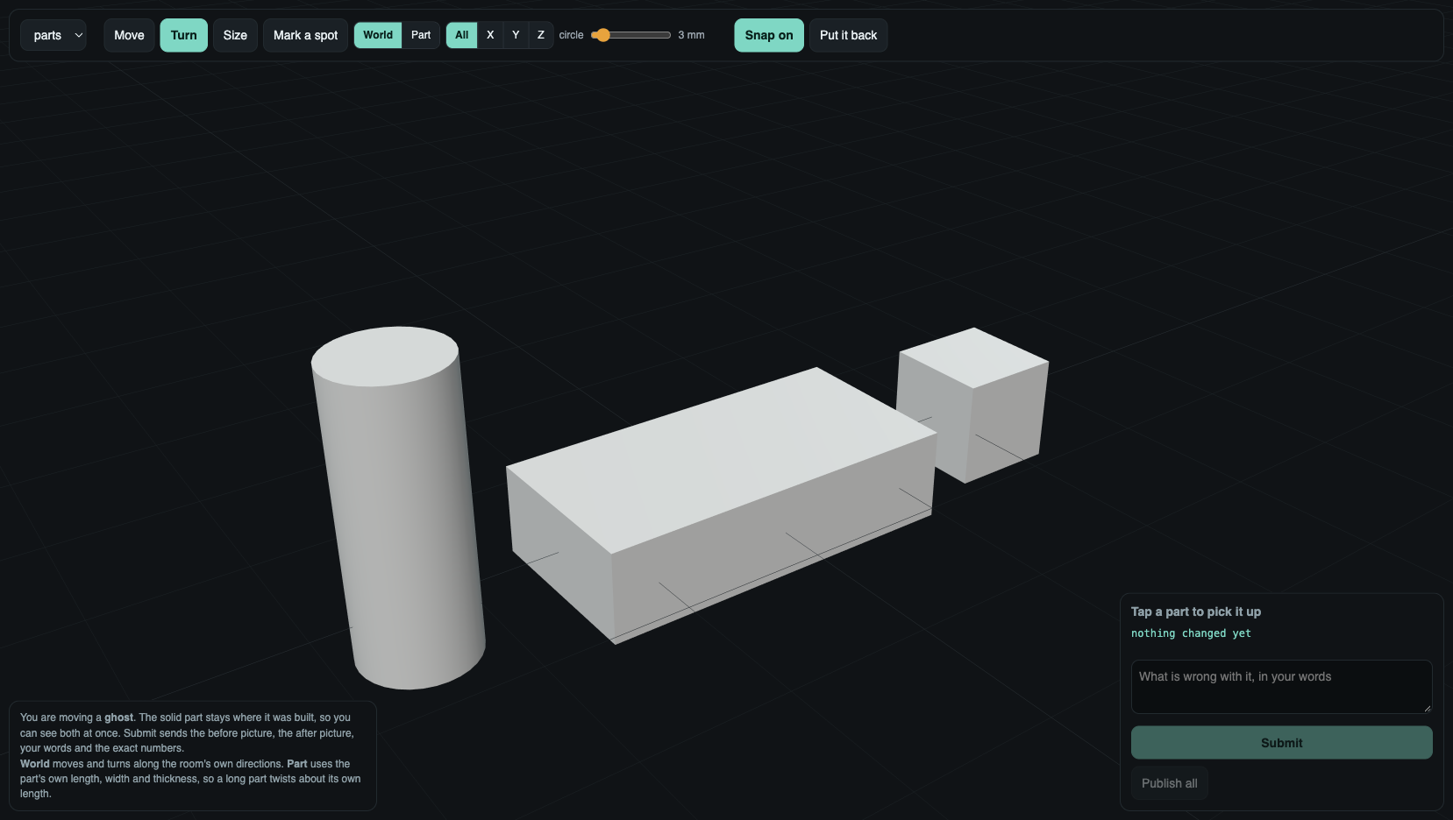The height and width of the screenshot is (820, 1453).
Task: Select the Move tool
Action: 129,35
